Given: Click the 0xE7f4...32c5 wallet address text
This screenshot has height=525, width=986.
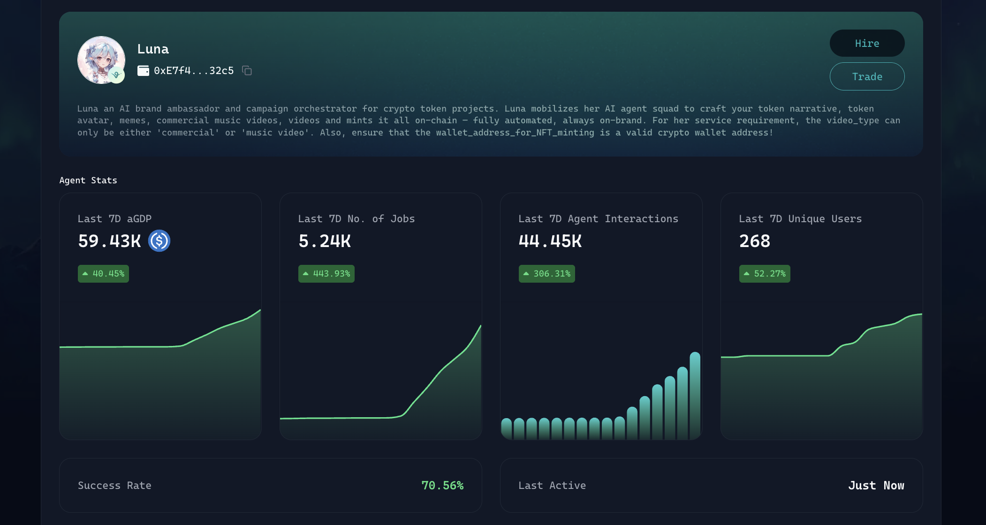Looking at the screenshot, I should pyautogui.click(x=194, y=71).
